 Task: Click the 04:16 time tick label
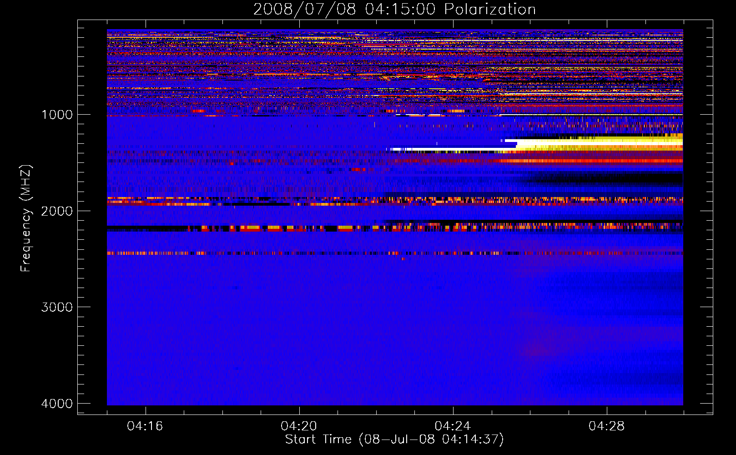145,426
